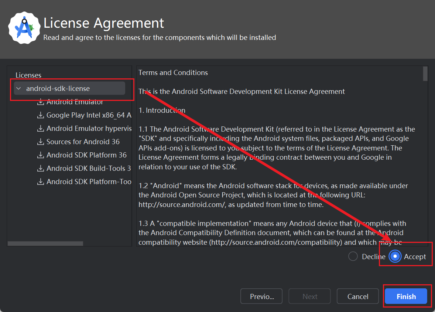Screen dimensions: 435x312
Task: Click the Finish button
Action: click(406, 296)
